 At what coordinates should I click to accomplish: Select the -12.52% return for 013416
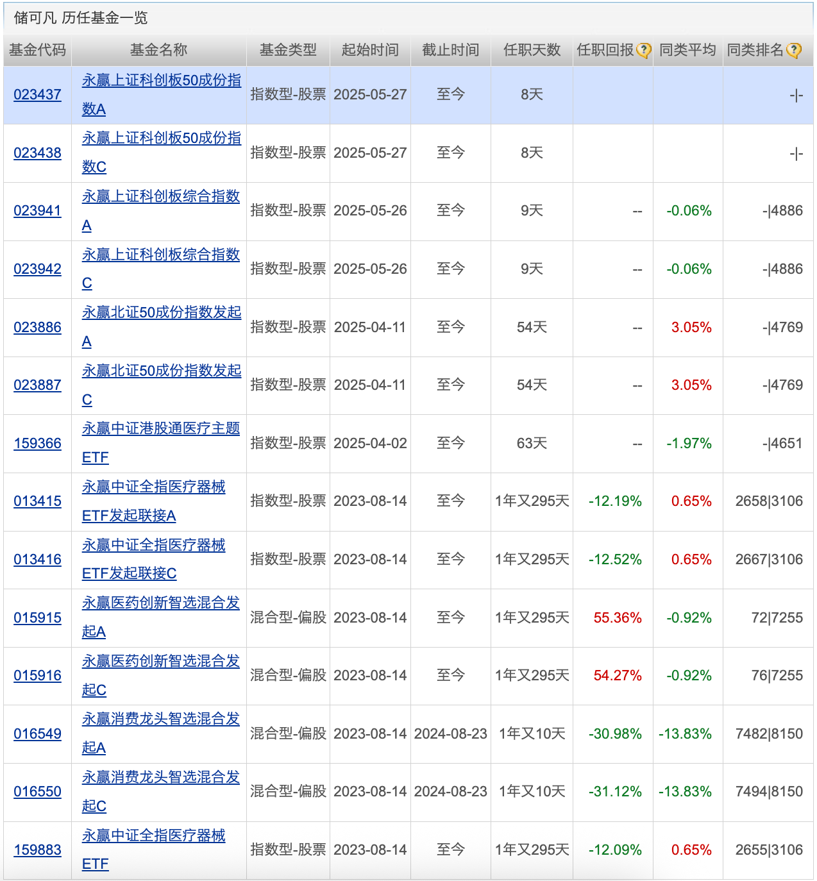(x=615, y=560)
